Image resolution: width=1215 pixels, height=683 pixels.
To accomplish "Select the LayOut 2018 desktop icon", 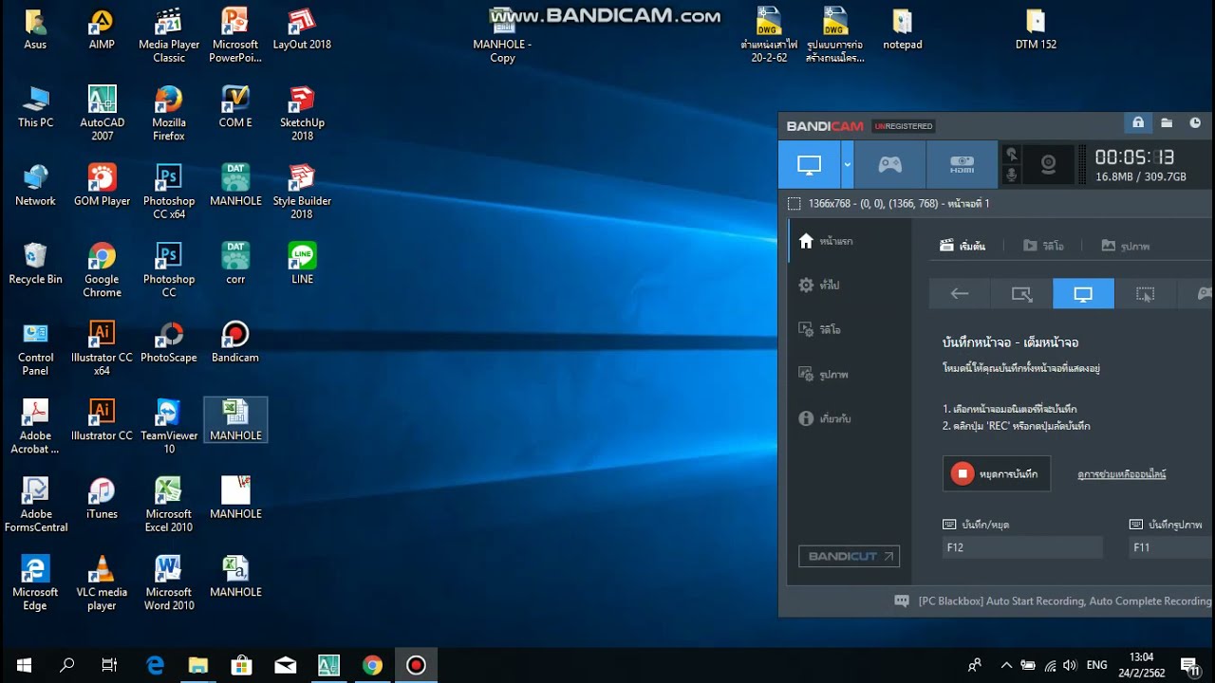I will (302, 29).
